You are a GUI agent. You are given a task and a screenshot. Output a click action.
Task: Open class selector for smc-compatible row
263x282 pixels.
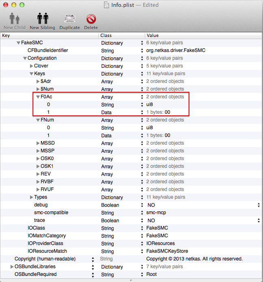pos(141,213)
